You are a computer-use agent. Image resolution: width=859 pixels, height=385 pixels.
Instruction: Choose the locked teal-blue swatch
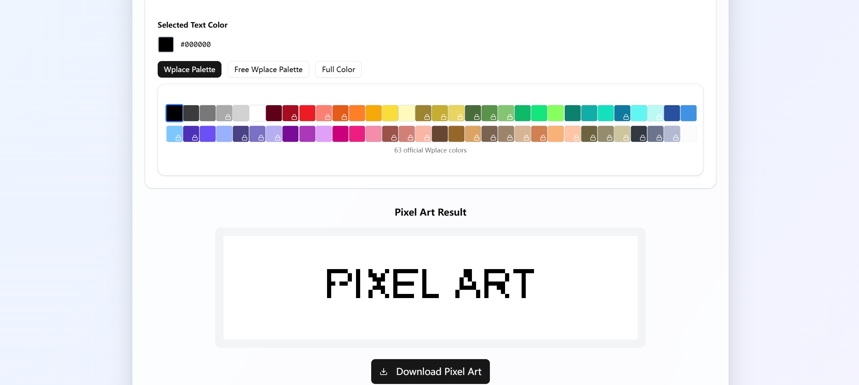(622, 113)
